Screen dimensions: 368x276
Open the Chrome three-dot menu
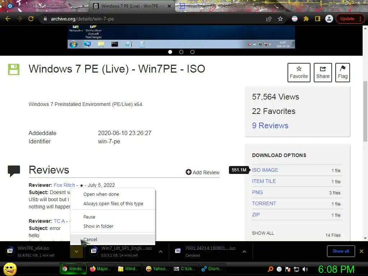click(360, 19)
